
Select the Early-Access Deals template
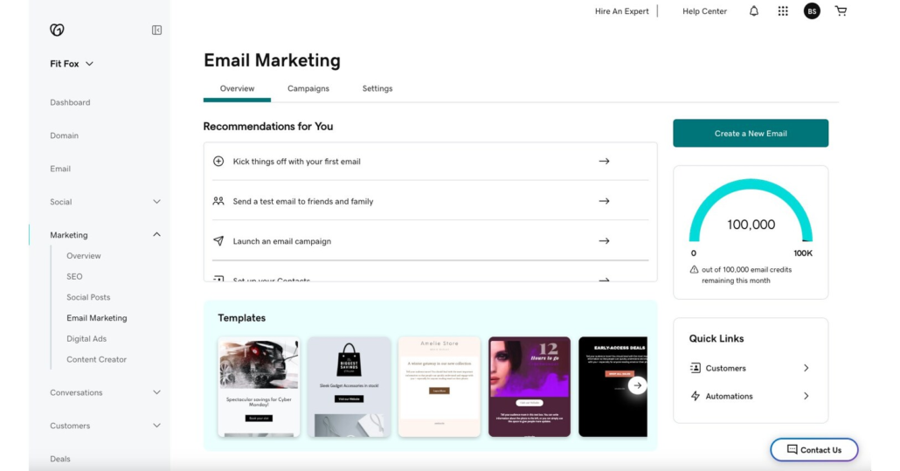click(613, 386)
